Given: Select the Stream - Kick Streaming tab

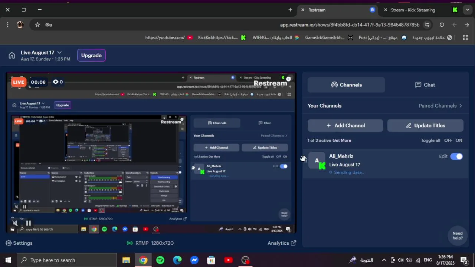Looking at the screenshot, I should click(x=421, y=10).
